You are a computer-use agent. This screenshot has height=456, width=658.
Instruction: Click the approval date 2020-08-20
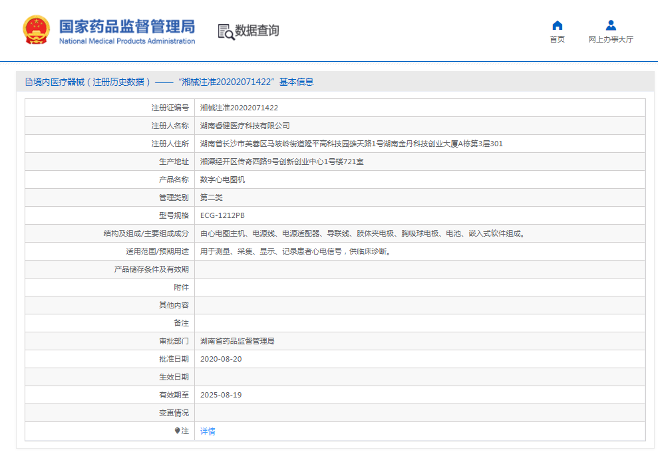[x=221, y=359]
